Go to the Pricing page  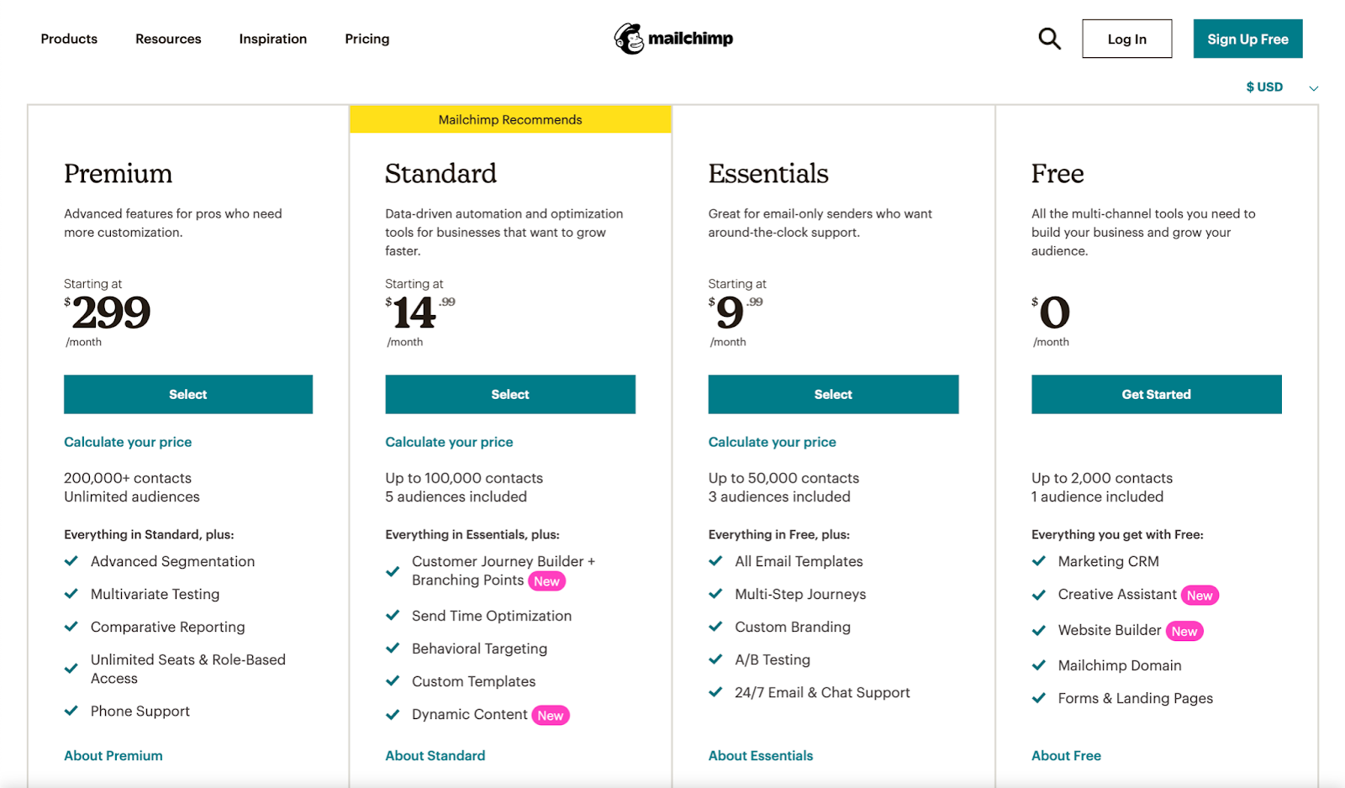(367, 39)
